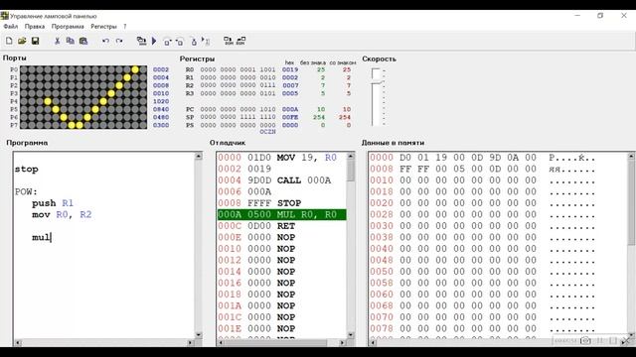This screenshot has height=357, width=636.
Task: Compile the program to memory
Action: [x=141, y=41]
